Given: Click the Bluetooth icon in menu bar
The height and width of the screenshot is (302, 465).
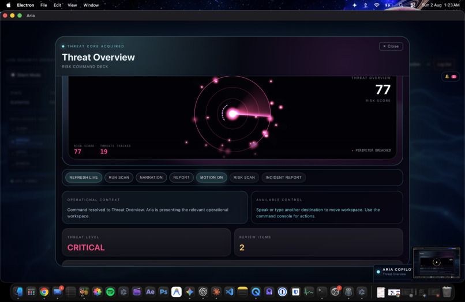Looking at the screenshot, I should coord(366,5).
